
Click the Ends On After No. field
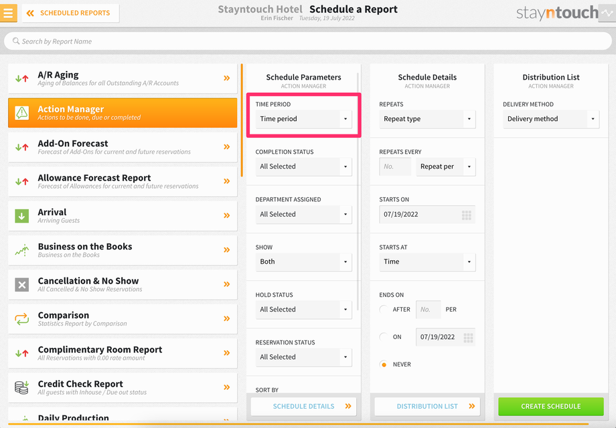click(x=429, y=310)
